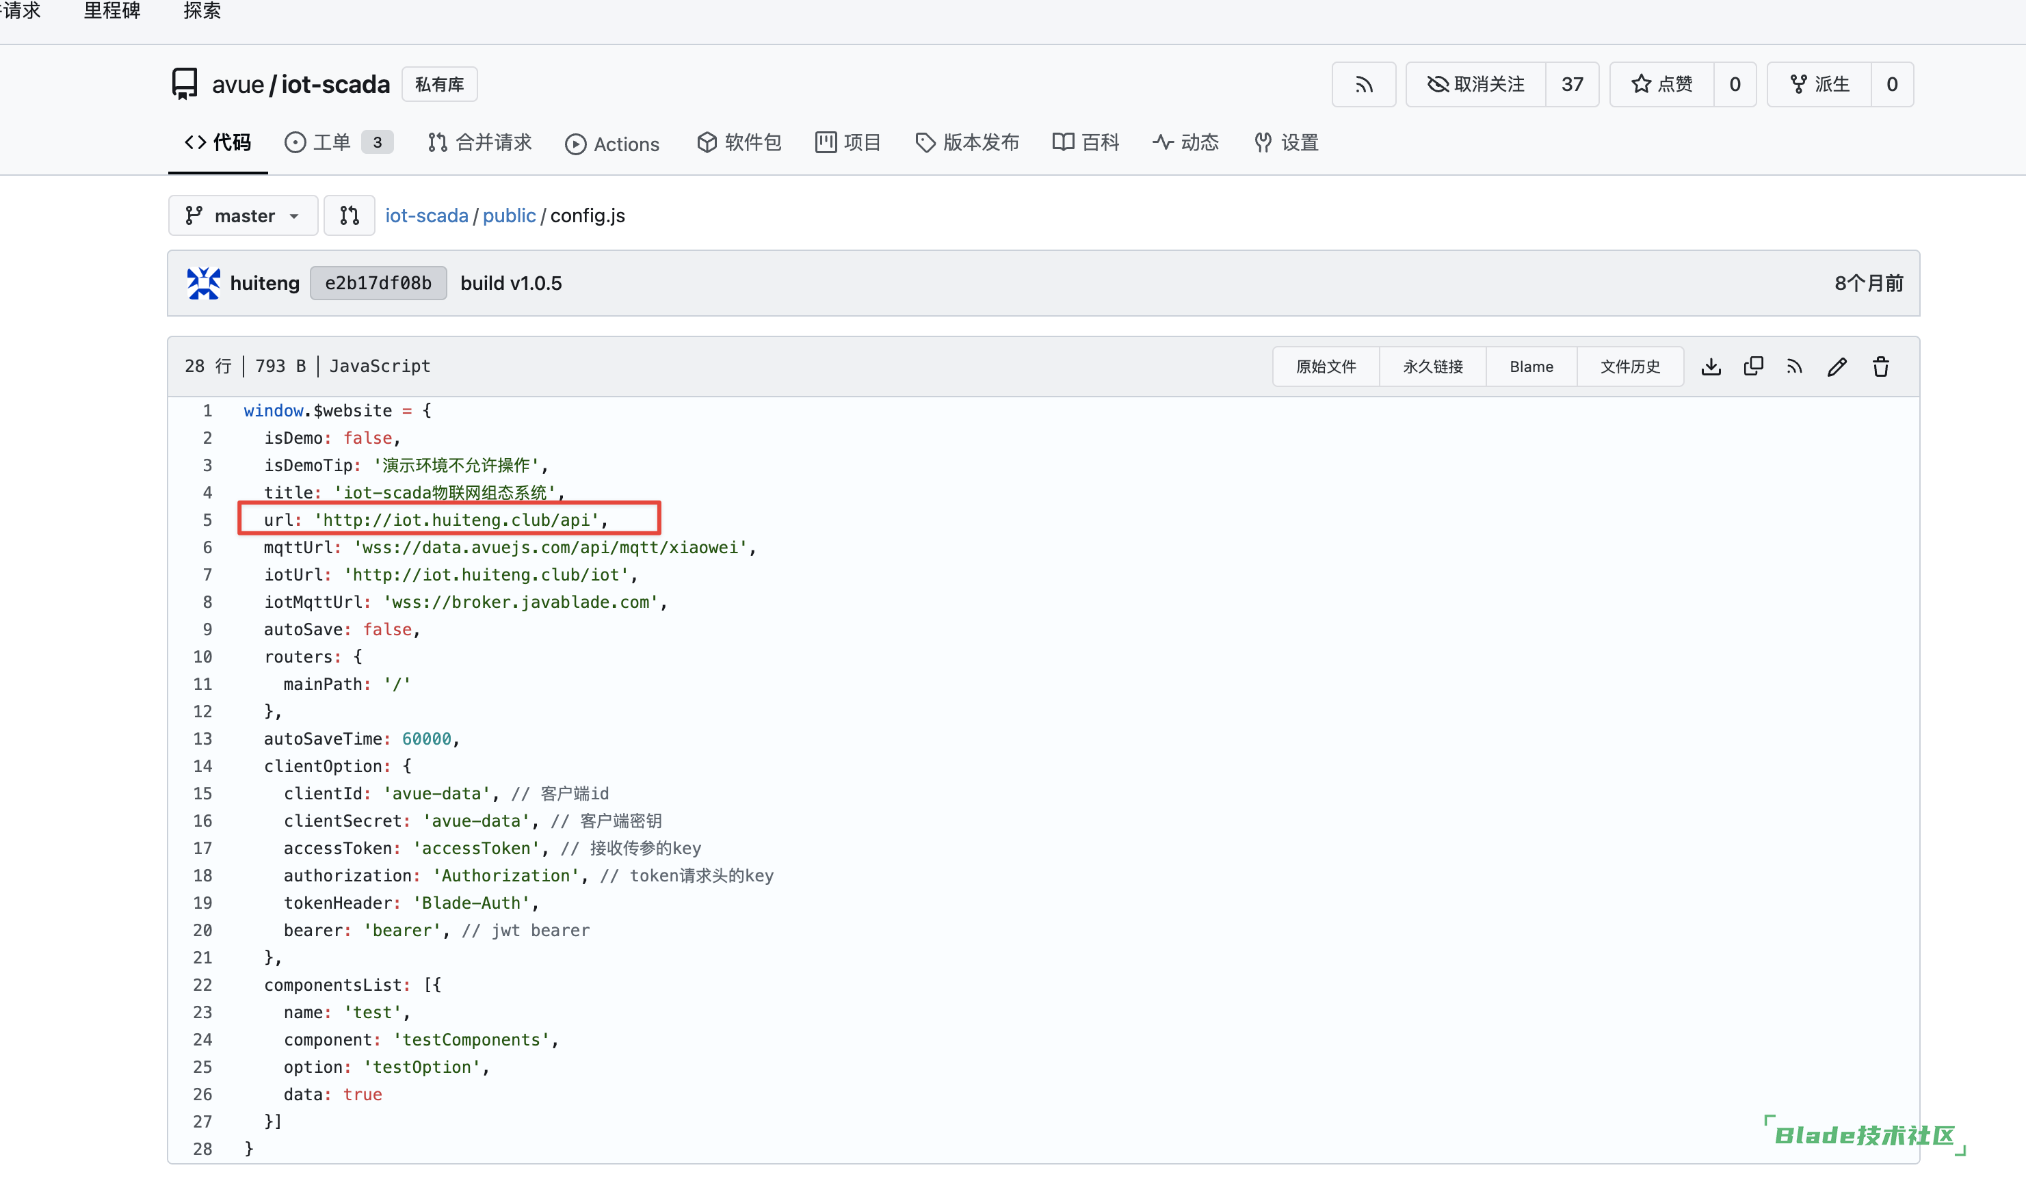Click the RSS icon in file toolbar
Image resolution: width=2026 pixels, height=1198 pixels.
1794,367
